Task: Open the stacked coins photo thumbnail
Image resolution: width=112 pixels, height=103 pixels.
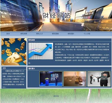Action: [x=75, y=79]
